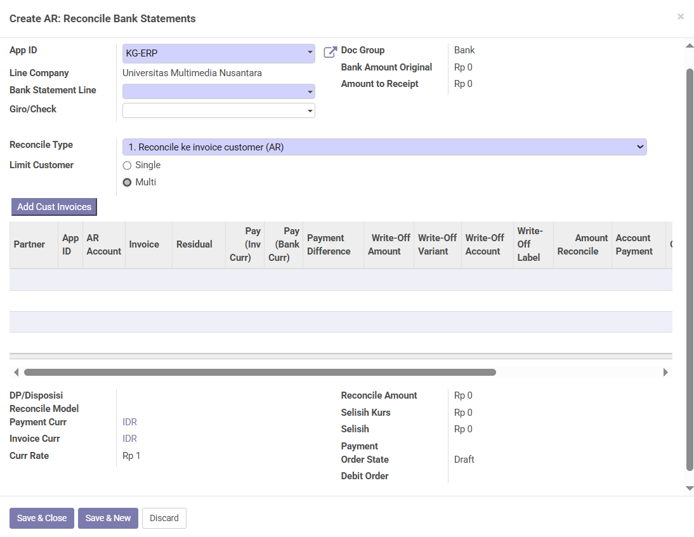Screen dimensions: 694x537
Task: Click the dialog scroll-down arrow
Action: [x=690, y=488]
